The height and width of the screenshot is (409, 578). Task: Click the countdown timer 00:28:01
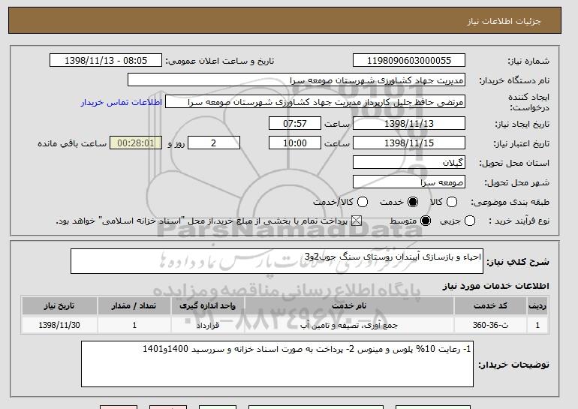click(136, 143)
